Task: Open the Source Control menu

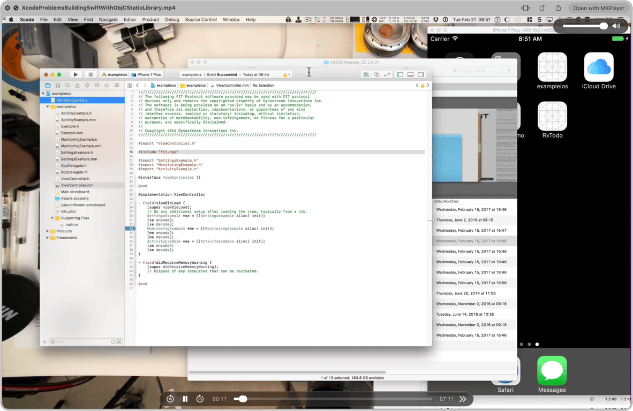Action: [x=201, y=19]
